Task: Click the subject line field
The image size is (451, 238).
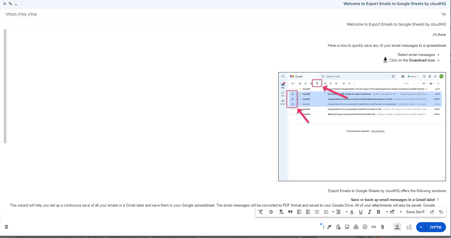Action: (x=225, y=24)
